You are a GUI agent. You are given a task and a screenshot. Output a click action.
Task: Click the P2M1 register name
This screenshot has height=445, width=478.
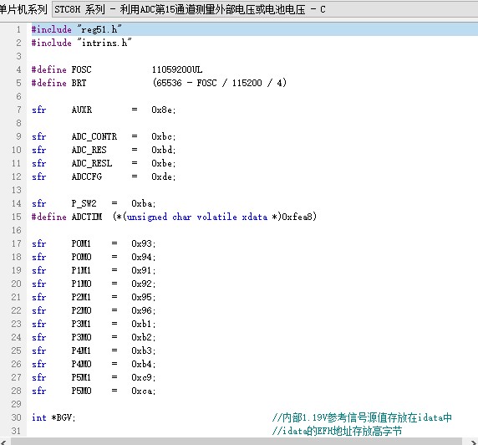[81, 298]
